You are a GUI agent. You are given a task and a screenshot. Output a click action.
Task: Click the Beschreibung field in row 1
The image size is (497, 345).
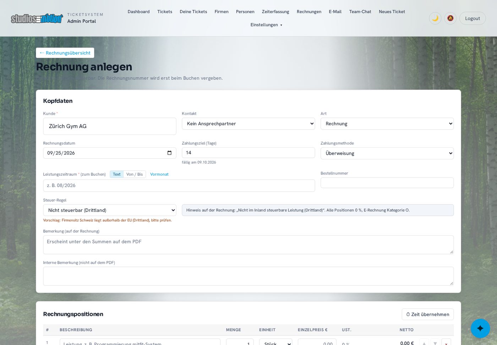click(140, 343)
